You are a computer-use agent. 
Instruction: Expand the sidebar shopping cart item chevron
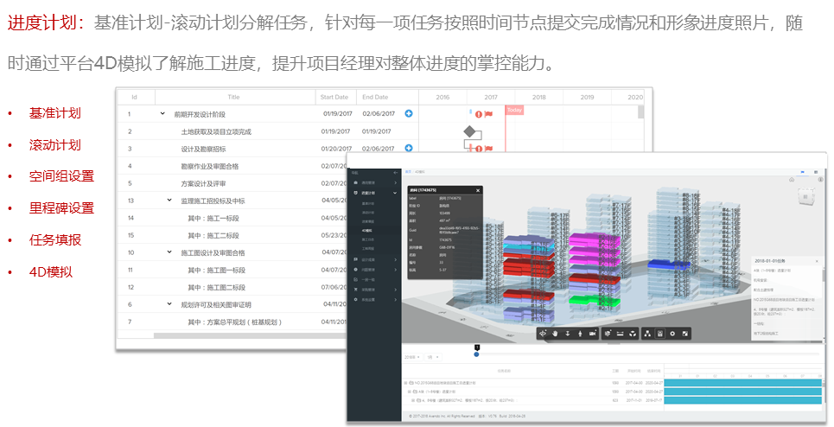click(395, 290)
